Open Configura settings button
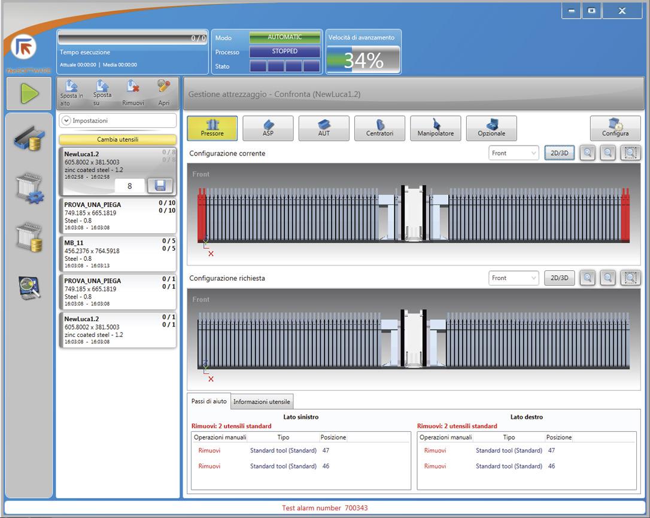Viewport: 650px width, 518px height. (615, 127)
